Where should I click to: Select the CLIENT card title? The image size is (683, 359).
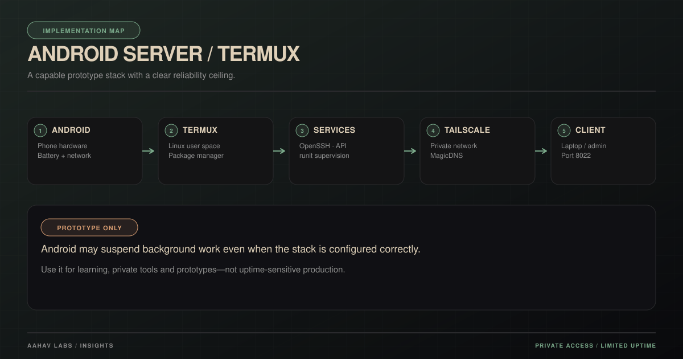[590, 130]
